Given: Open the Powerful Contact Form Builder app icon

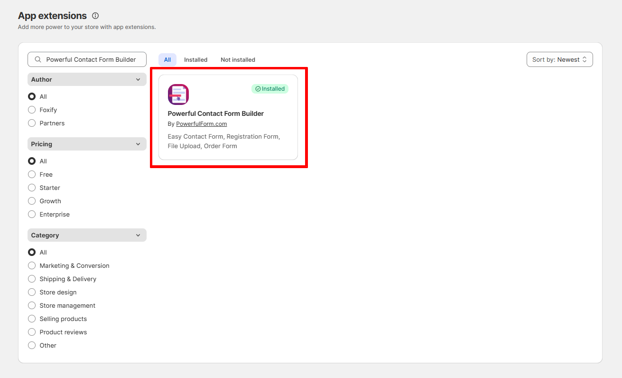Looking at the screenshot, I should 178,94.
